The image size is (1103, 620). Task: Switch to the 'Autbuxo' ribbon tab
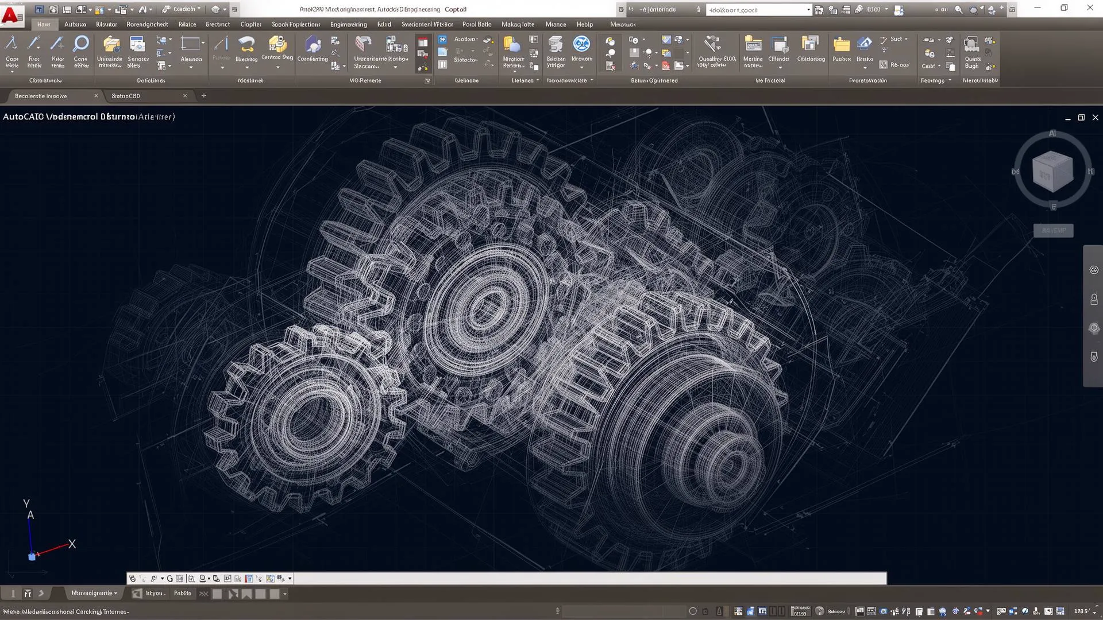pos(75,24)
